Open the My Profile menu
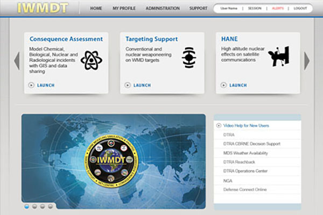The height and width of the screenshot is (215, 323). pyautogui.click(x=123, y=9)
